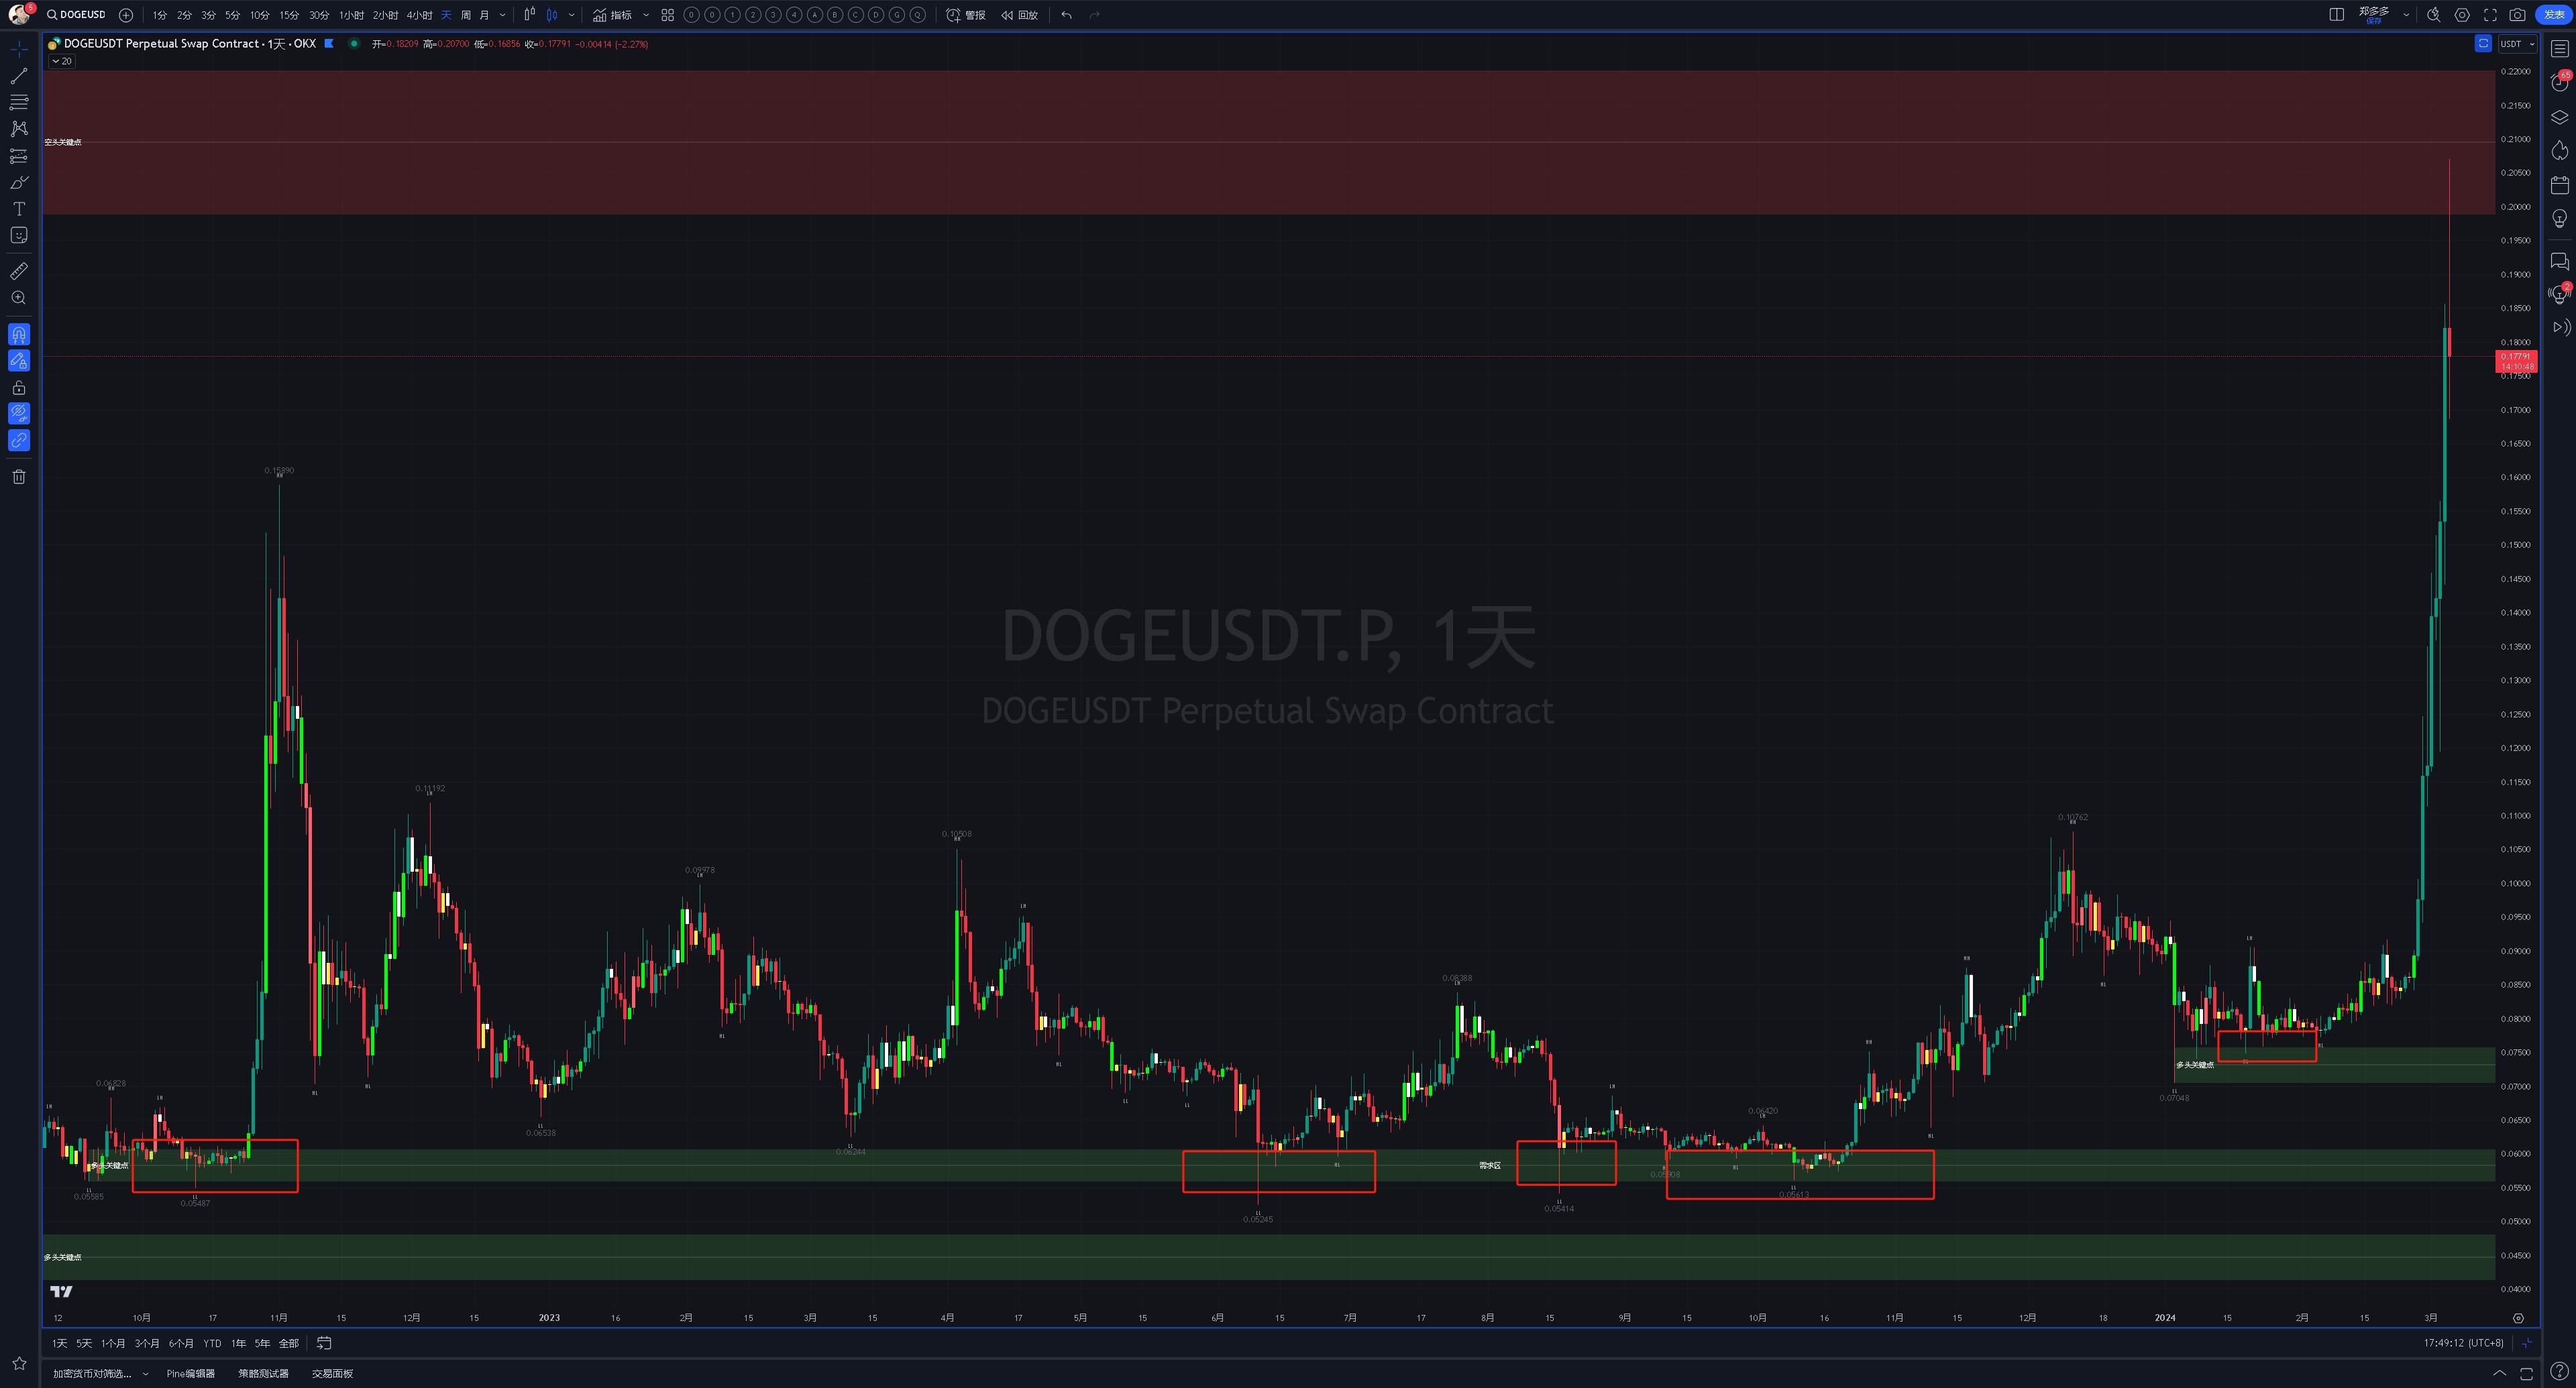The height and width of the screenshot is (1388, 2576).
Task: Toggle stay-in-drawing-mode pencil lock
Action: (19, 361)
